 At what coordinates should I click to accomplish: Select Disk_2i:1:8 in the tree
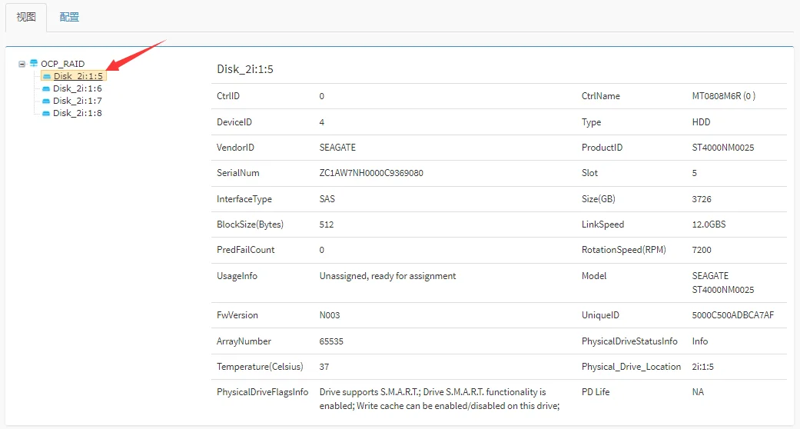coord(78,113)
